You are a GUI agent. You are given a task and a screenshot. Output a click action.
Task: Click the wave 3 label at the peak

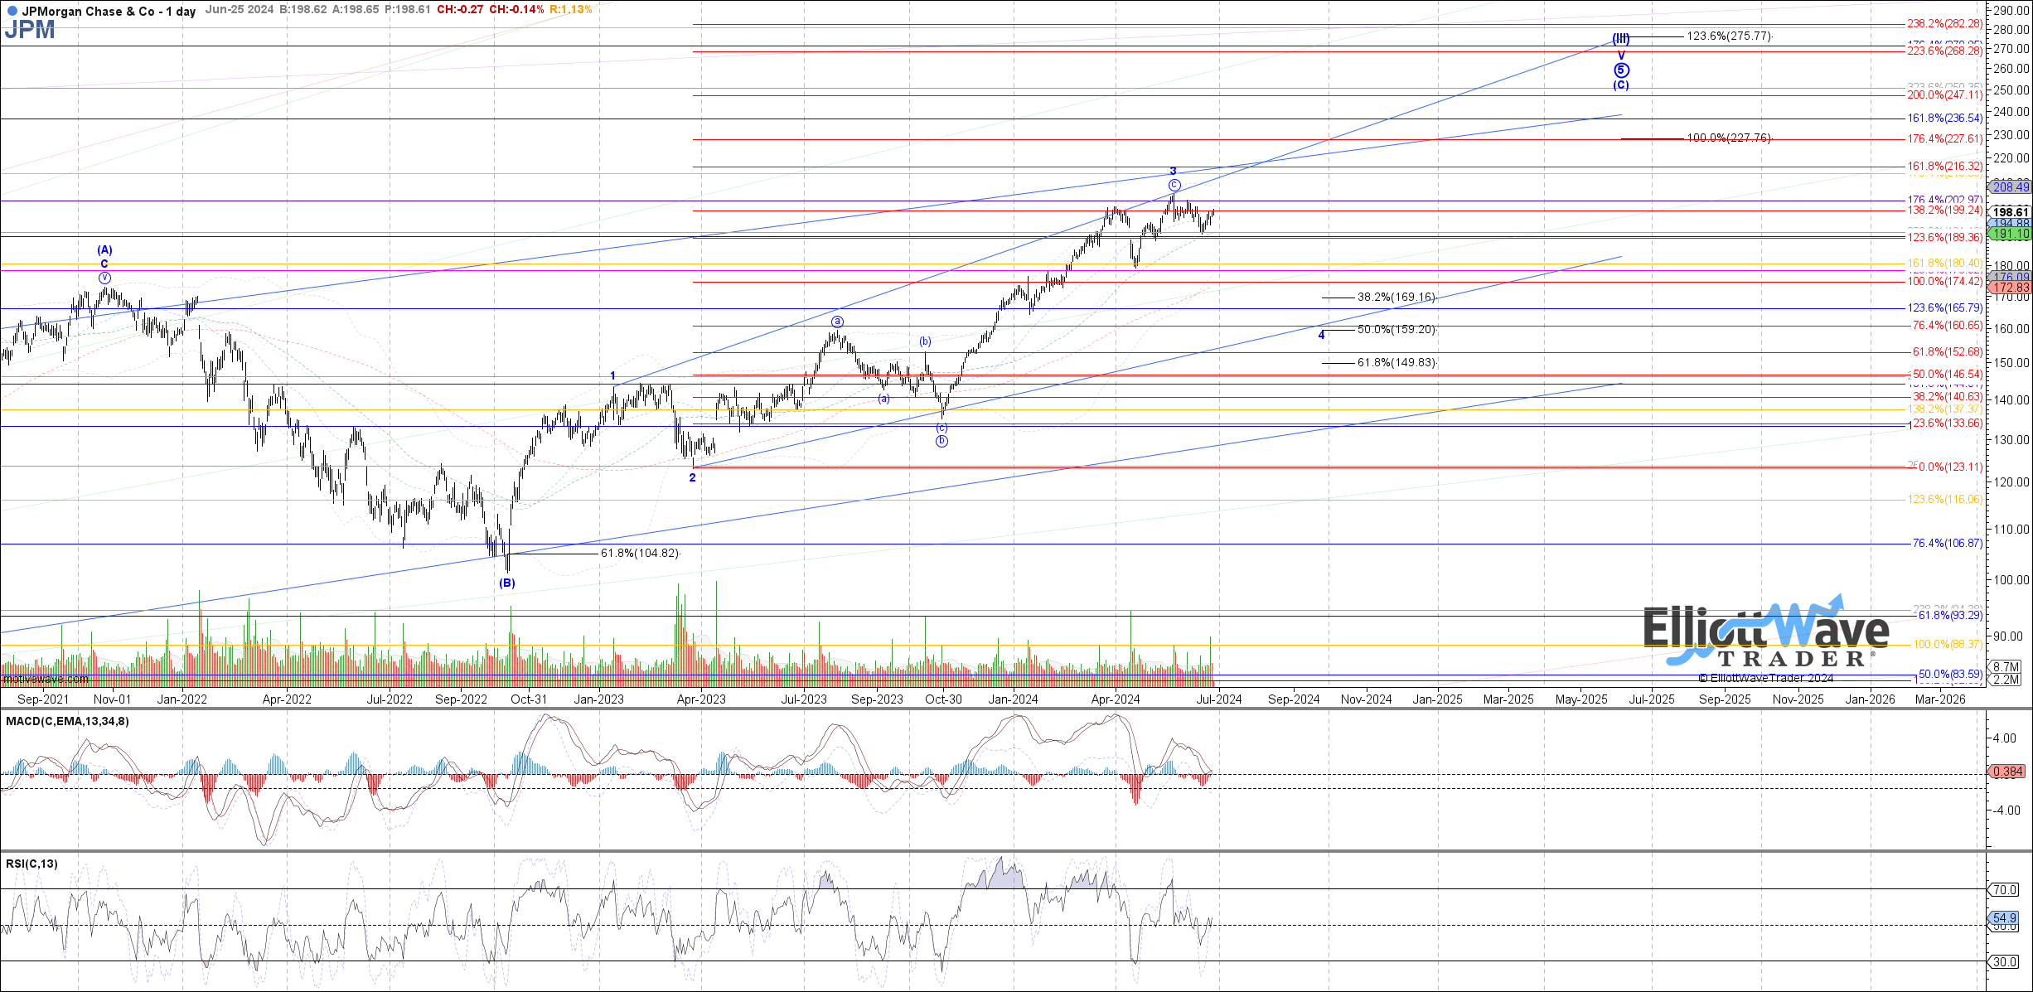[1173, 172]
